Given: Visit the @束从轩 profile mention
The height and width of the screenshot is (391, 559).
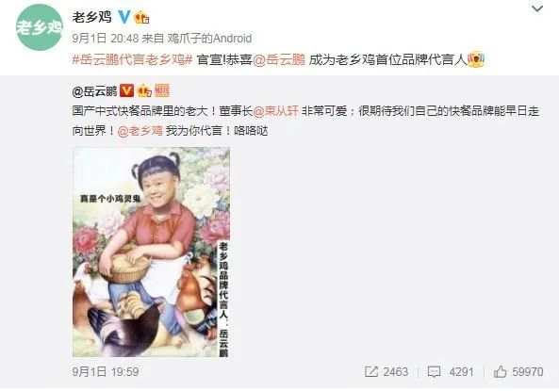Looking at the screenshot, I should [x=275, y=111].
